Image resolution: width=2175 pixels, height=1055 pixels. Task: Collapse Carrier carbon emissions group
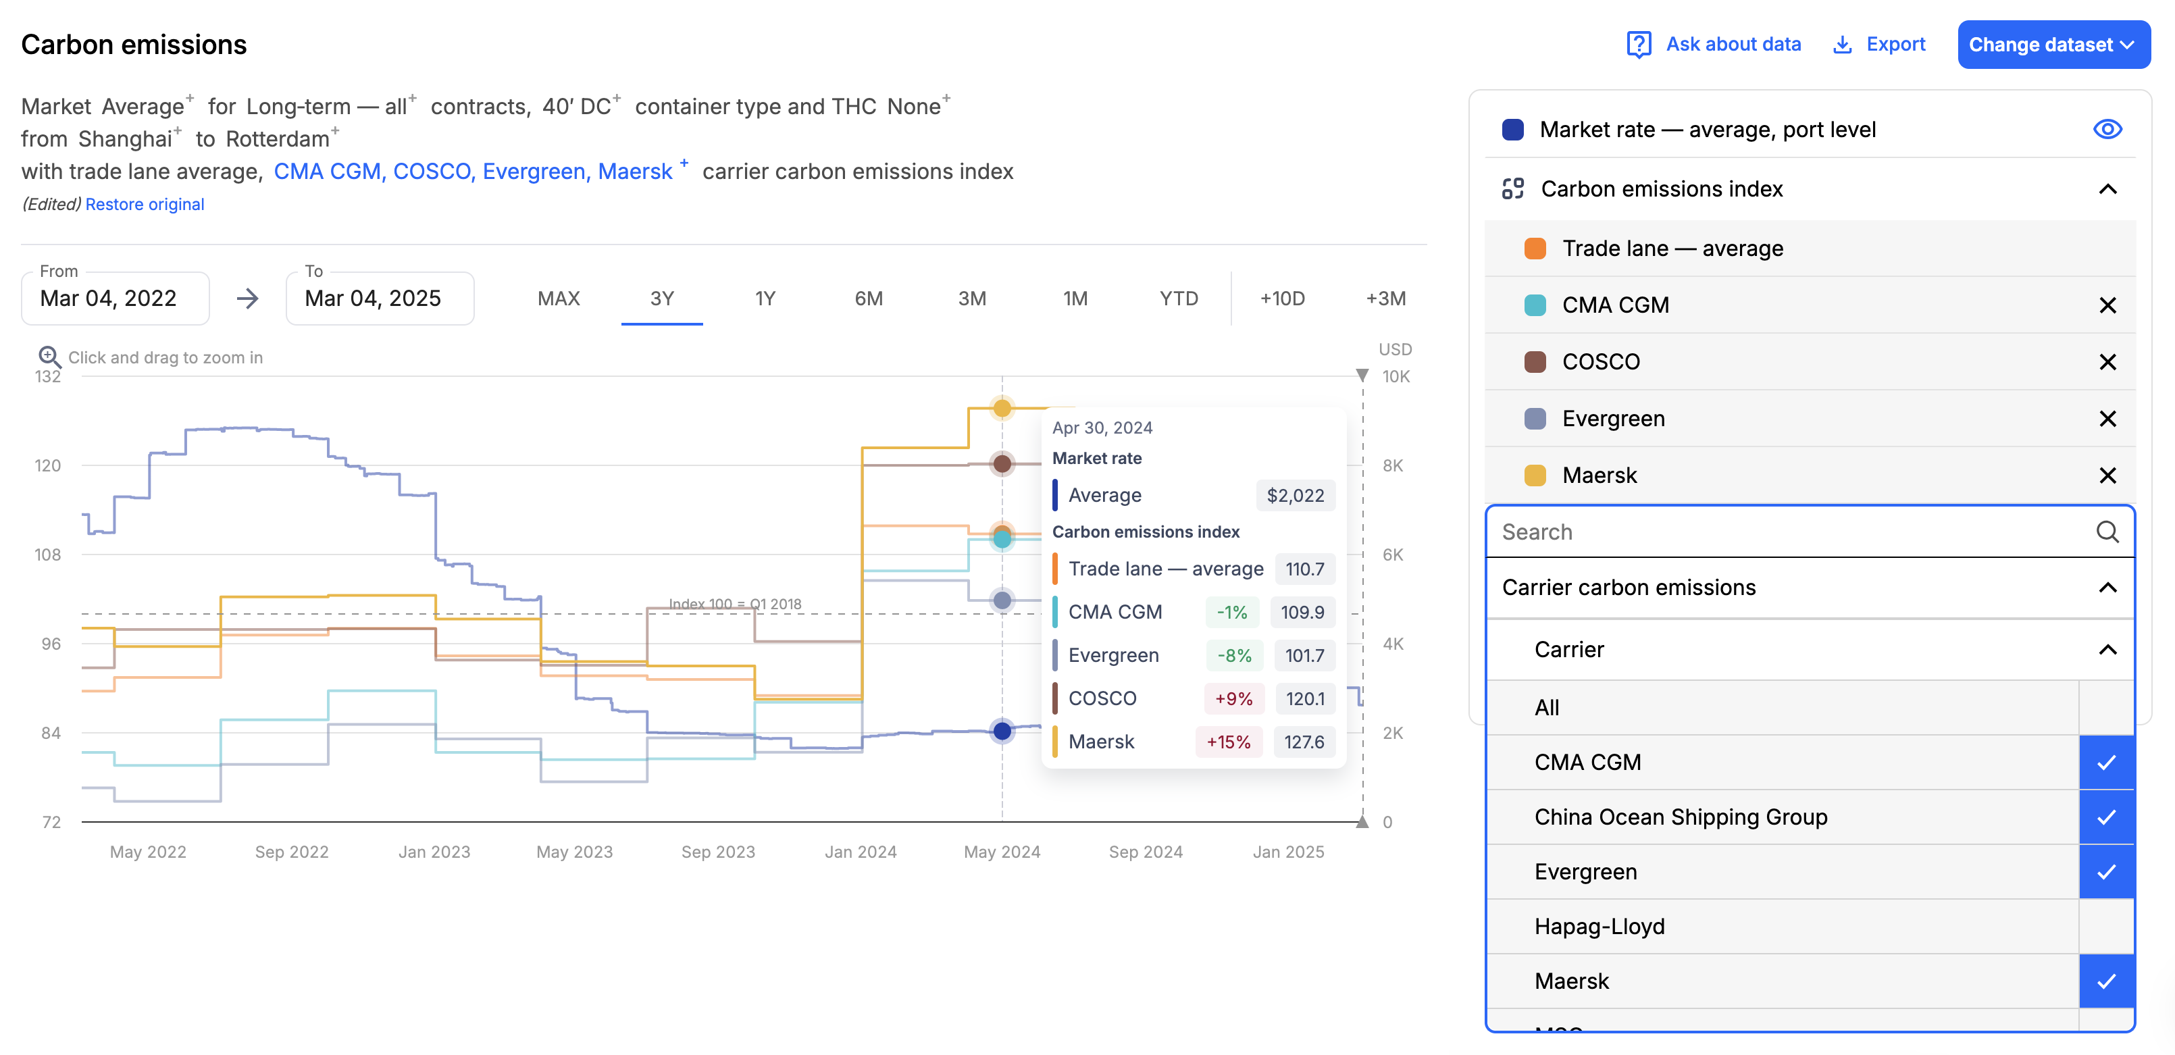tap(2107, 588)
